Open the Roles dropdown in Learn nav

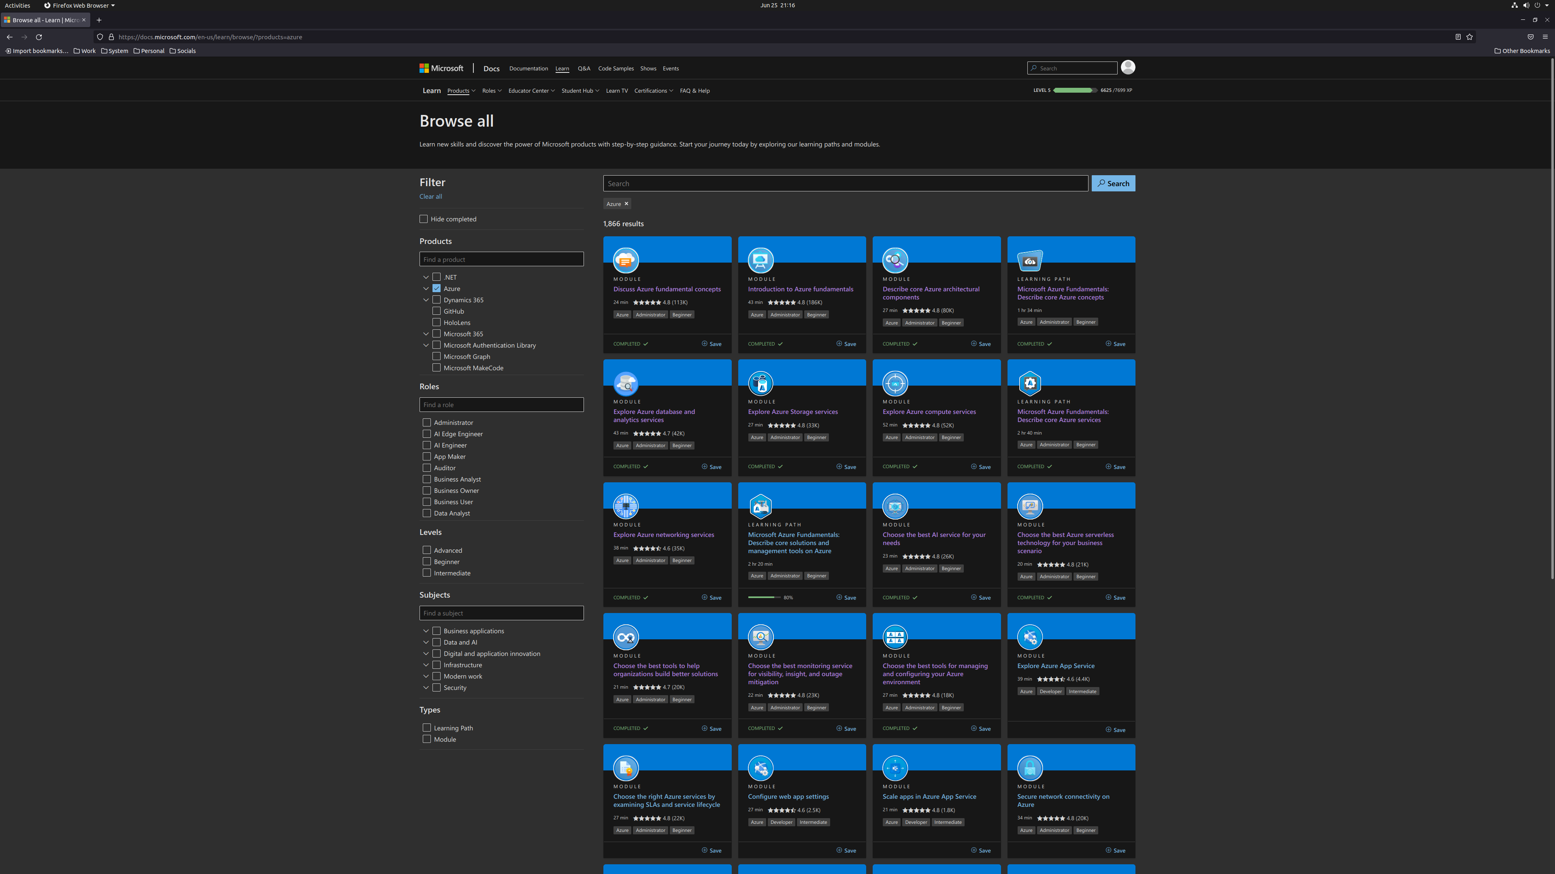coord(491,91)
